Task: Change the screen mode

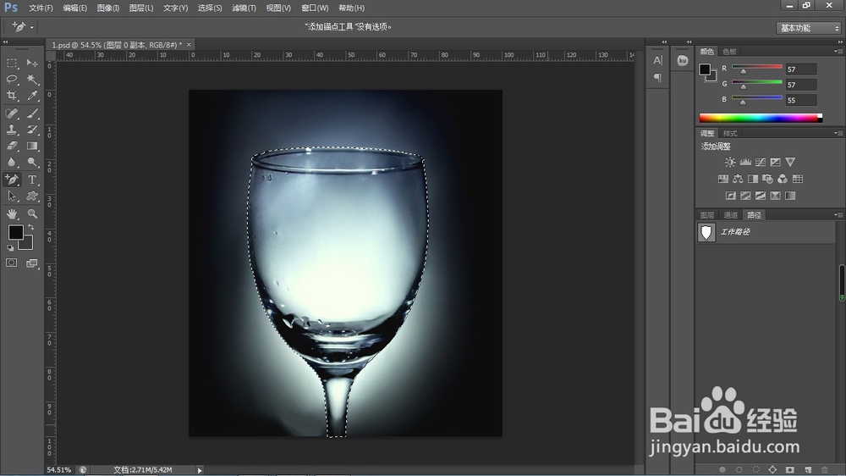Action: pyautogui.click(x=32, y=263)
